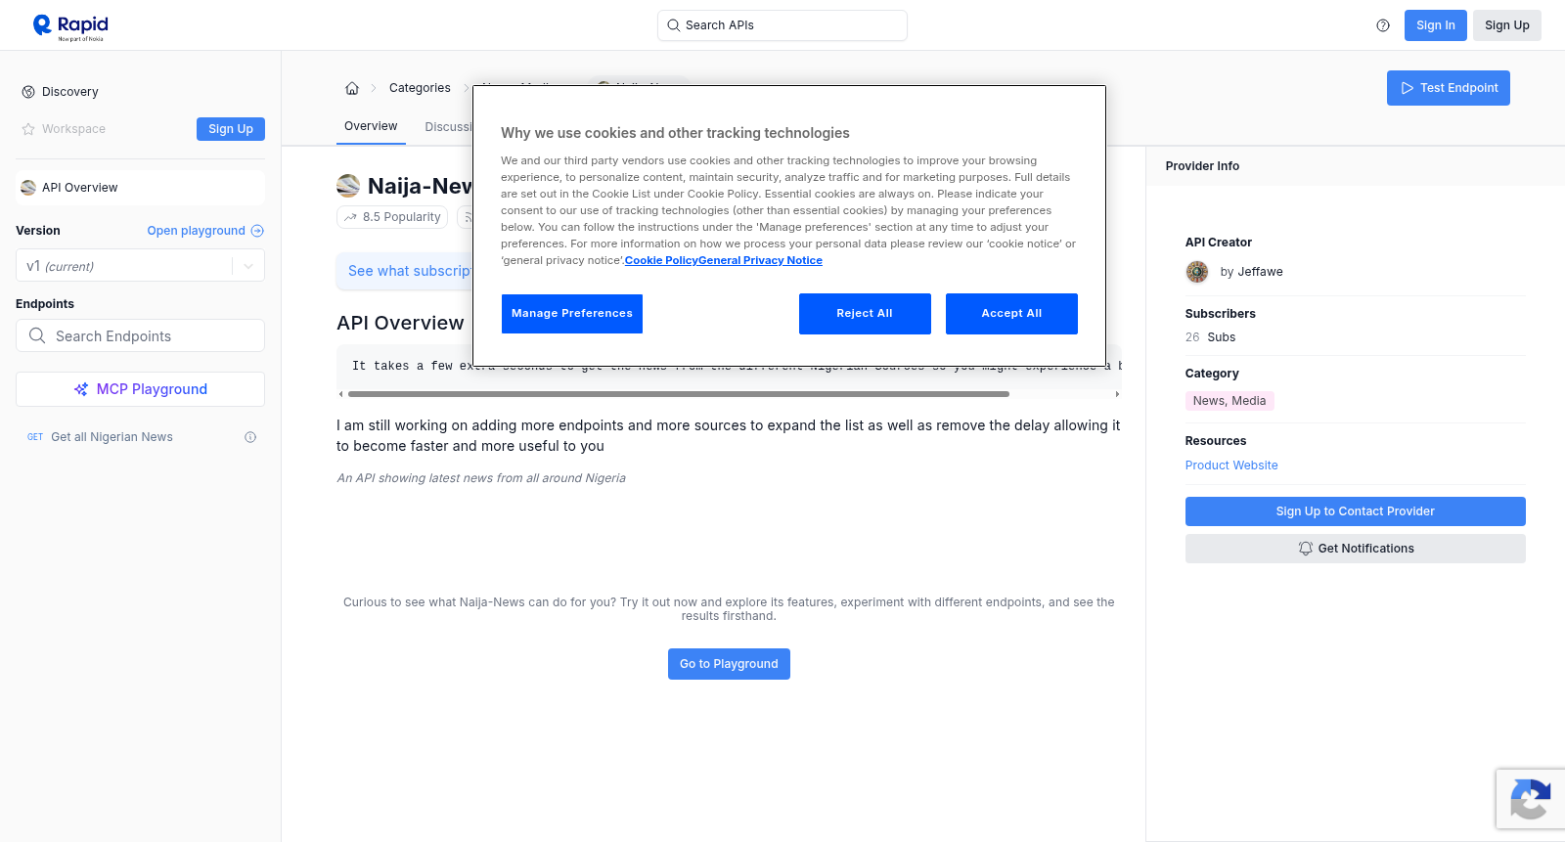Click the Open playground link
This screenshot has width=1565, height=842.
[x=196, y=231]
